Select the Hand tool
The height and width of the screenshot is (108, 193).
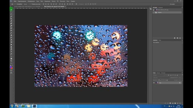point(11,58)
